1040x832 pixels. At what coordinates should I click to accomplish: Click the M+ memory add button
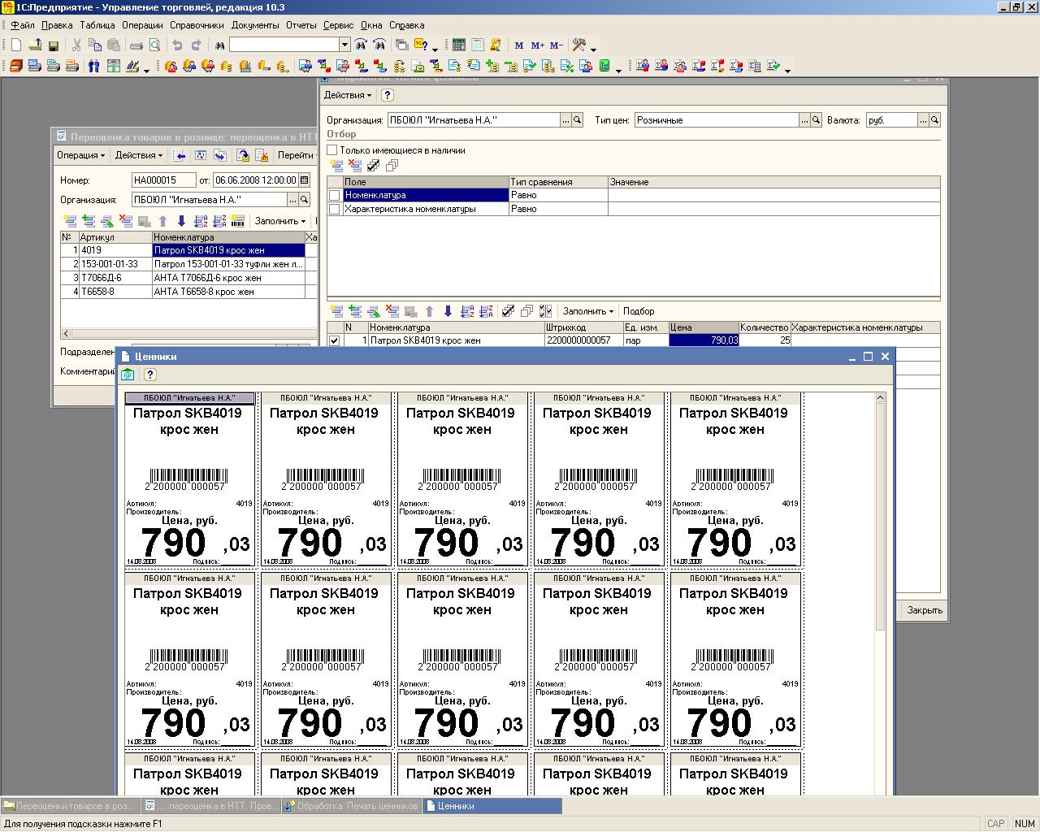click(x=537, y=45)
